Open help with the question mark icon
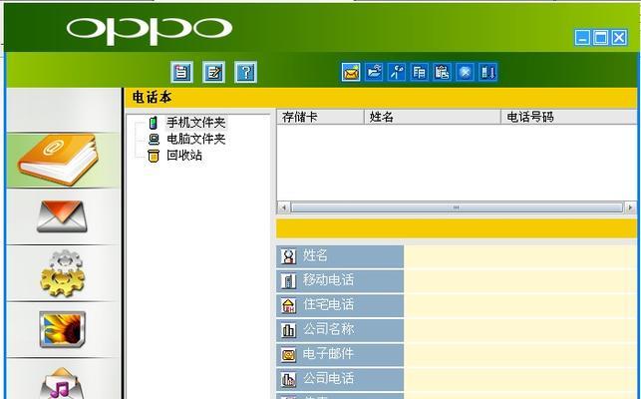Viewport: 641px width, 399px height. click(x=245, y=72)
